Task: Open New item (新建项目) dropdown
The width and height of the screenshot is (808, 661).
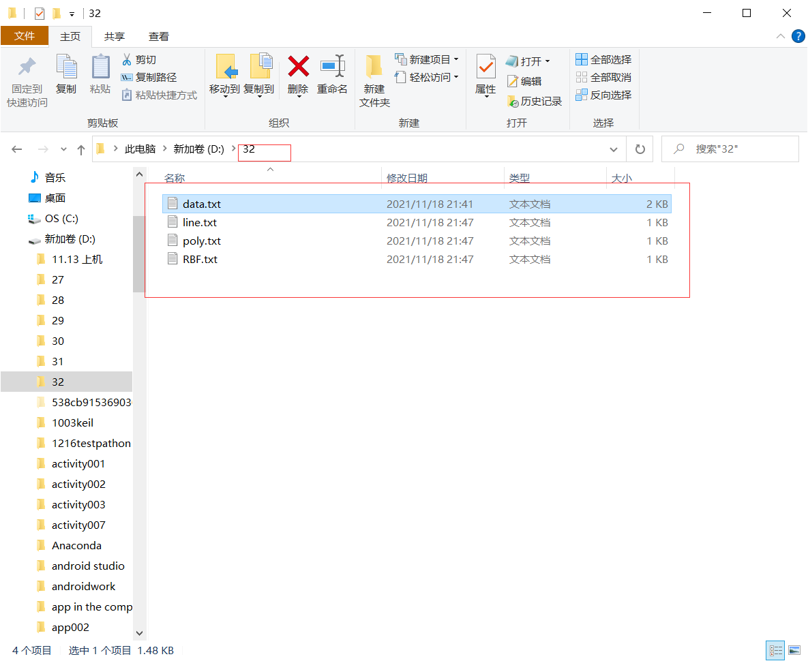Action: point(428,60)
